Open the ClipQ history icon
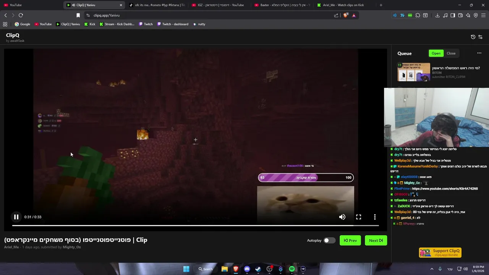The image size is (489, 275). 473,37
